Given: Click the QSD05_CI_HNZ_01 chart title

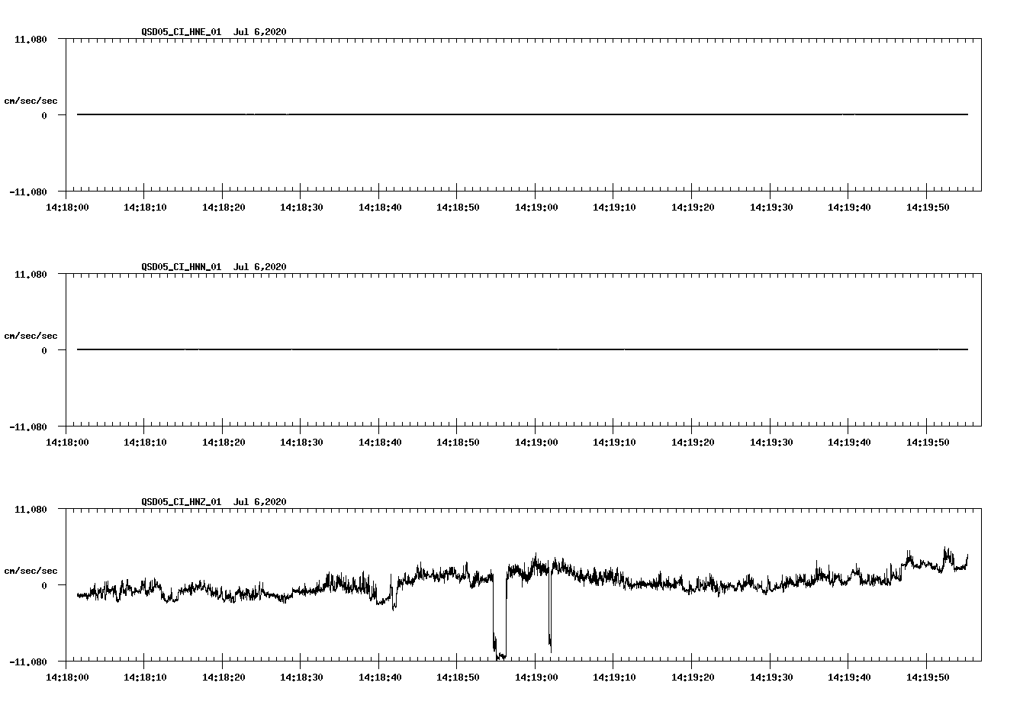Looking at the screenshot, I should click(214, 502).
